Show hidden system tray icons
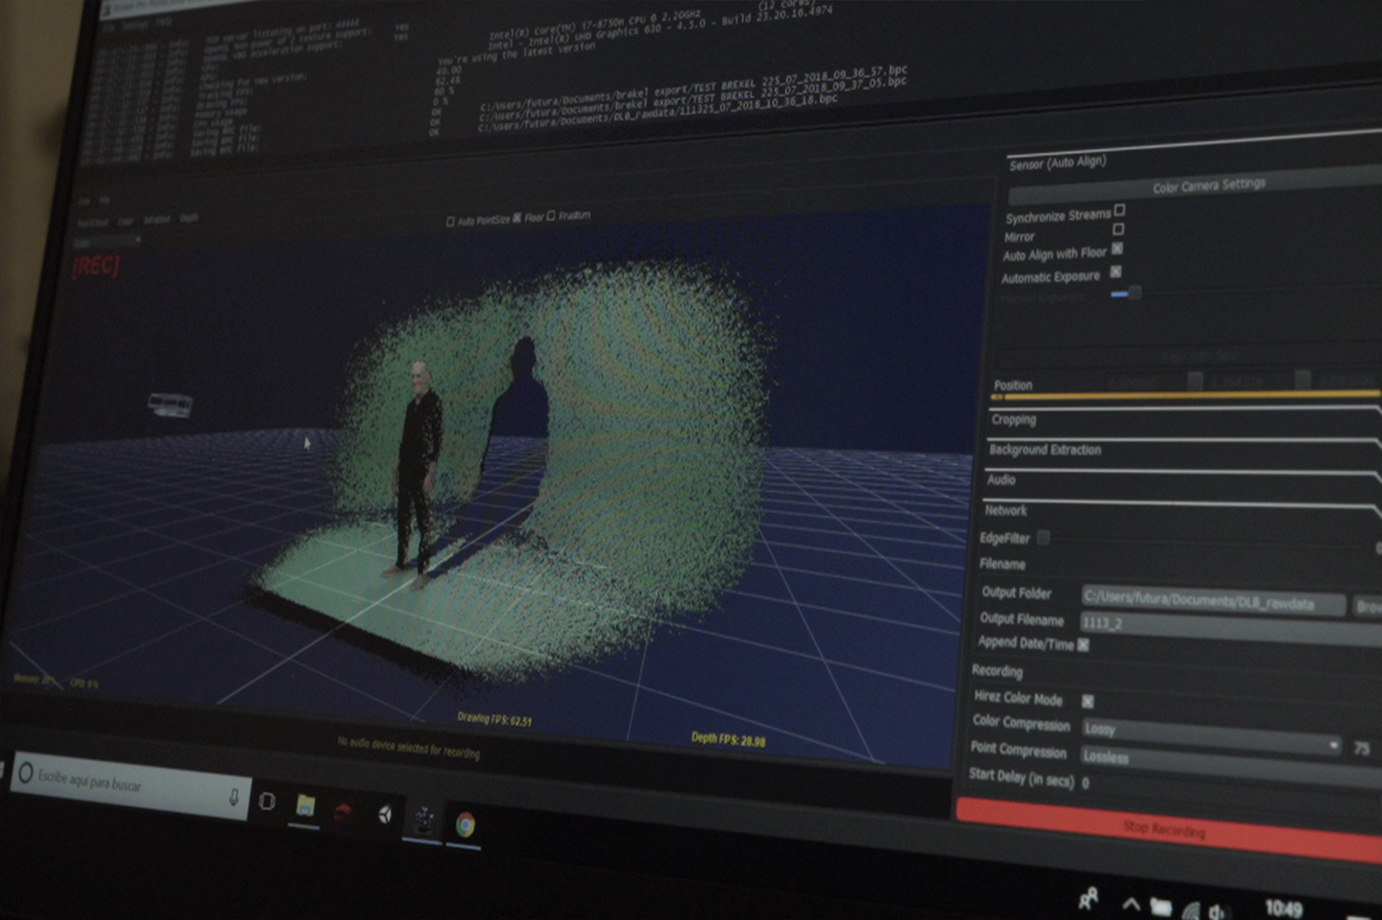Screen dimensions: 1382x920 click(x=1131, y=904)
